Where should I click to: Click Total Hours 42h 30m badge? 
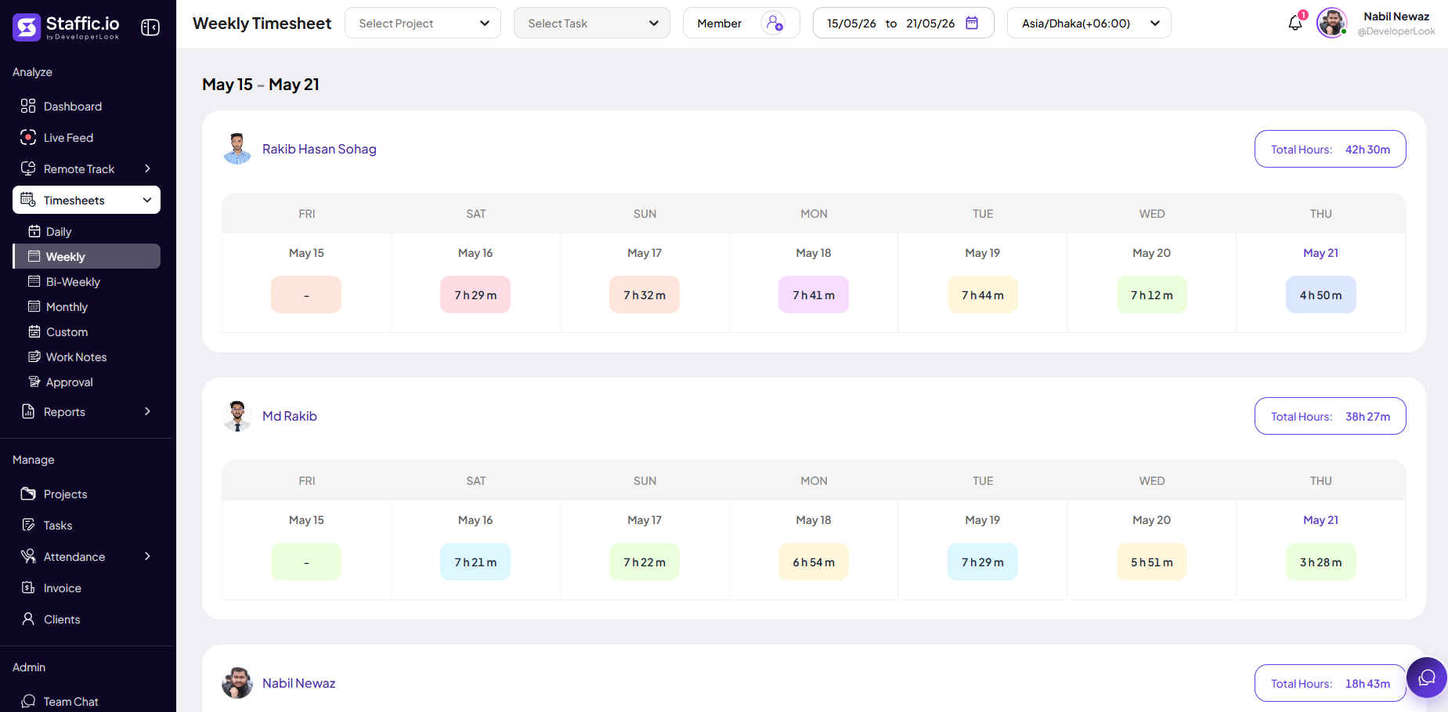(1331, 149)
